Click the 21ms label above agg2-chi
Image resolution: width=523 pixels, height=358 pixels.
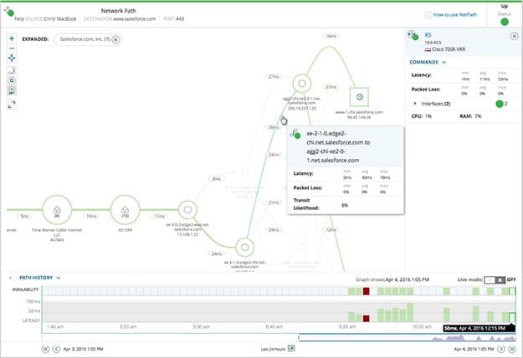pos(274,77)
